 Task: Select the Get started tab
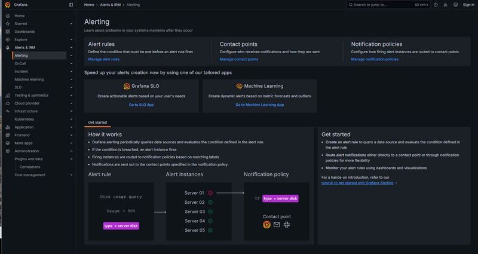tap(97, 123)
